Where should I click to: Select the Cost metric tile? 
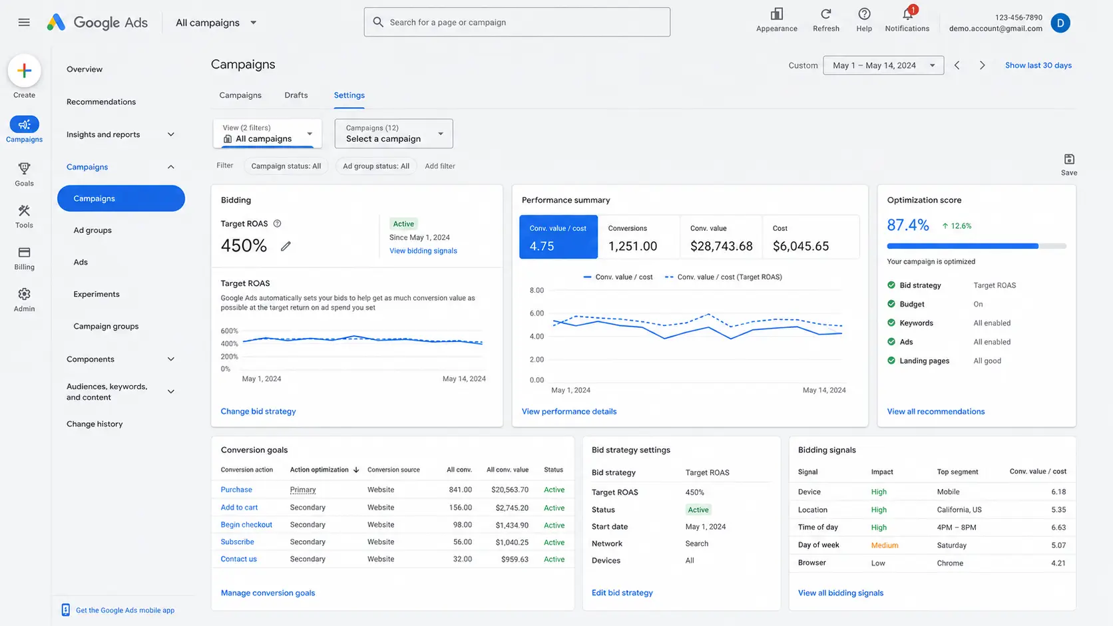[811, 237]
